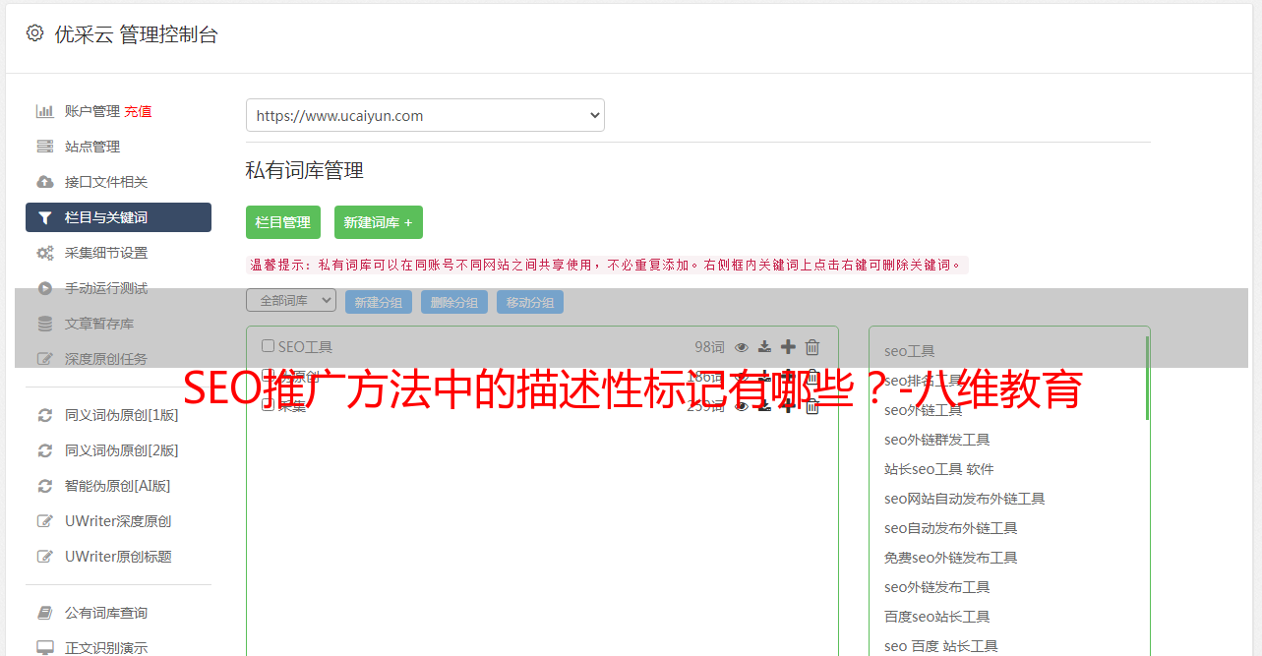The width and height of the screenshot is (1262, 656).
Task: Download the SEO工具 word library
Action: point(764,347)
